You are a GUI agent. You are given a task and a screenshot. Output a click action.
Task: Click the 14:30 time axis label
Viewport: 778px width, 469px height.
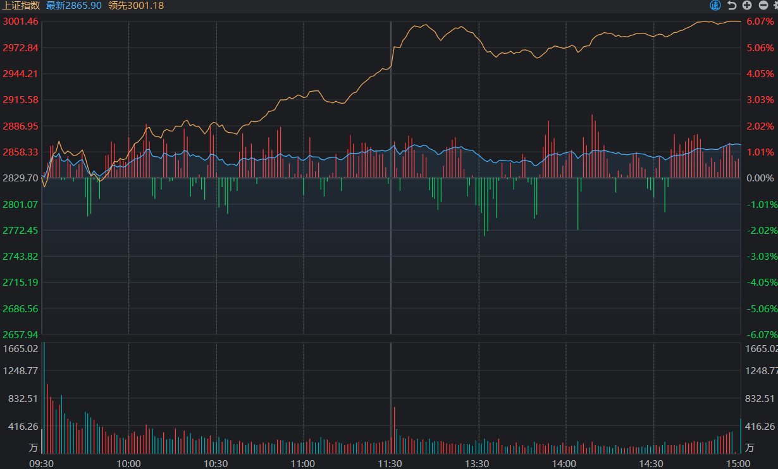[x=652, y=463]
